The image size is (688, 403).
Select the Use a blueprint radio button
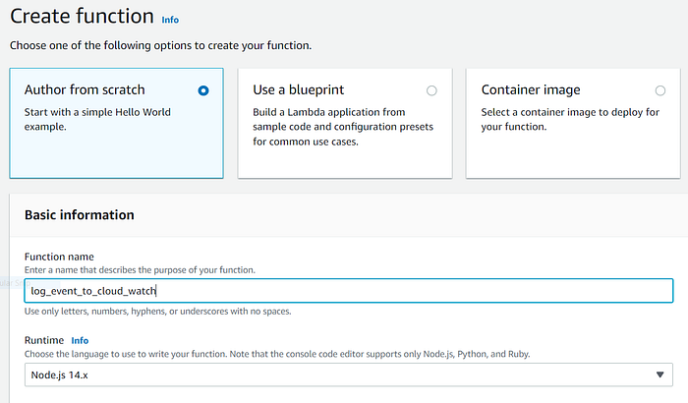[431, 90]
